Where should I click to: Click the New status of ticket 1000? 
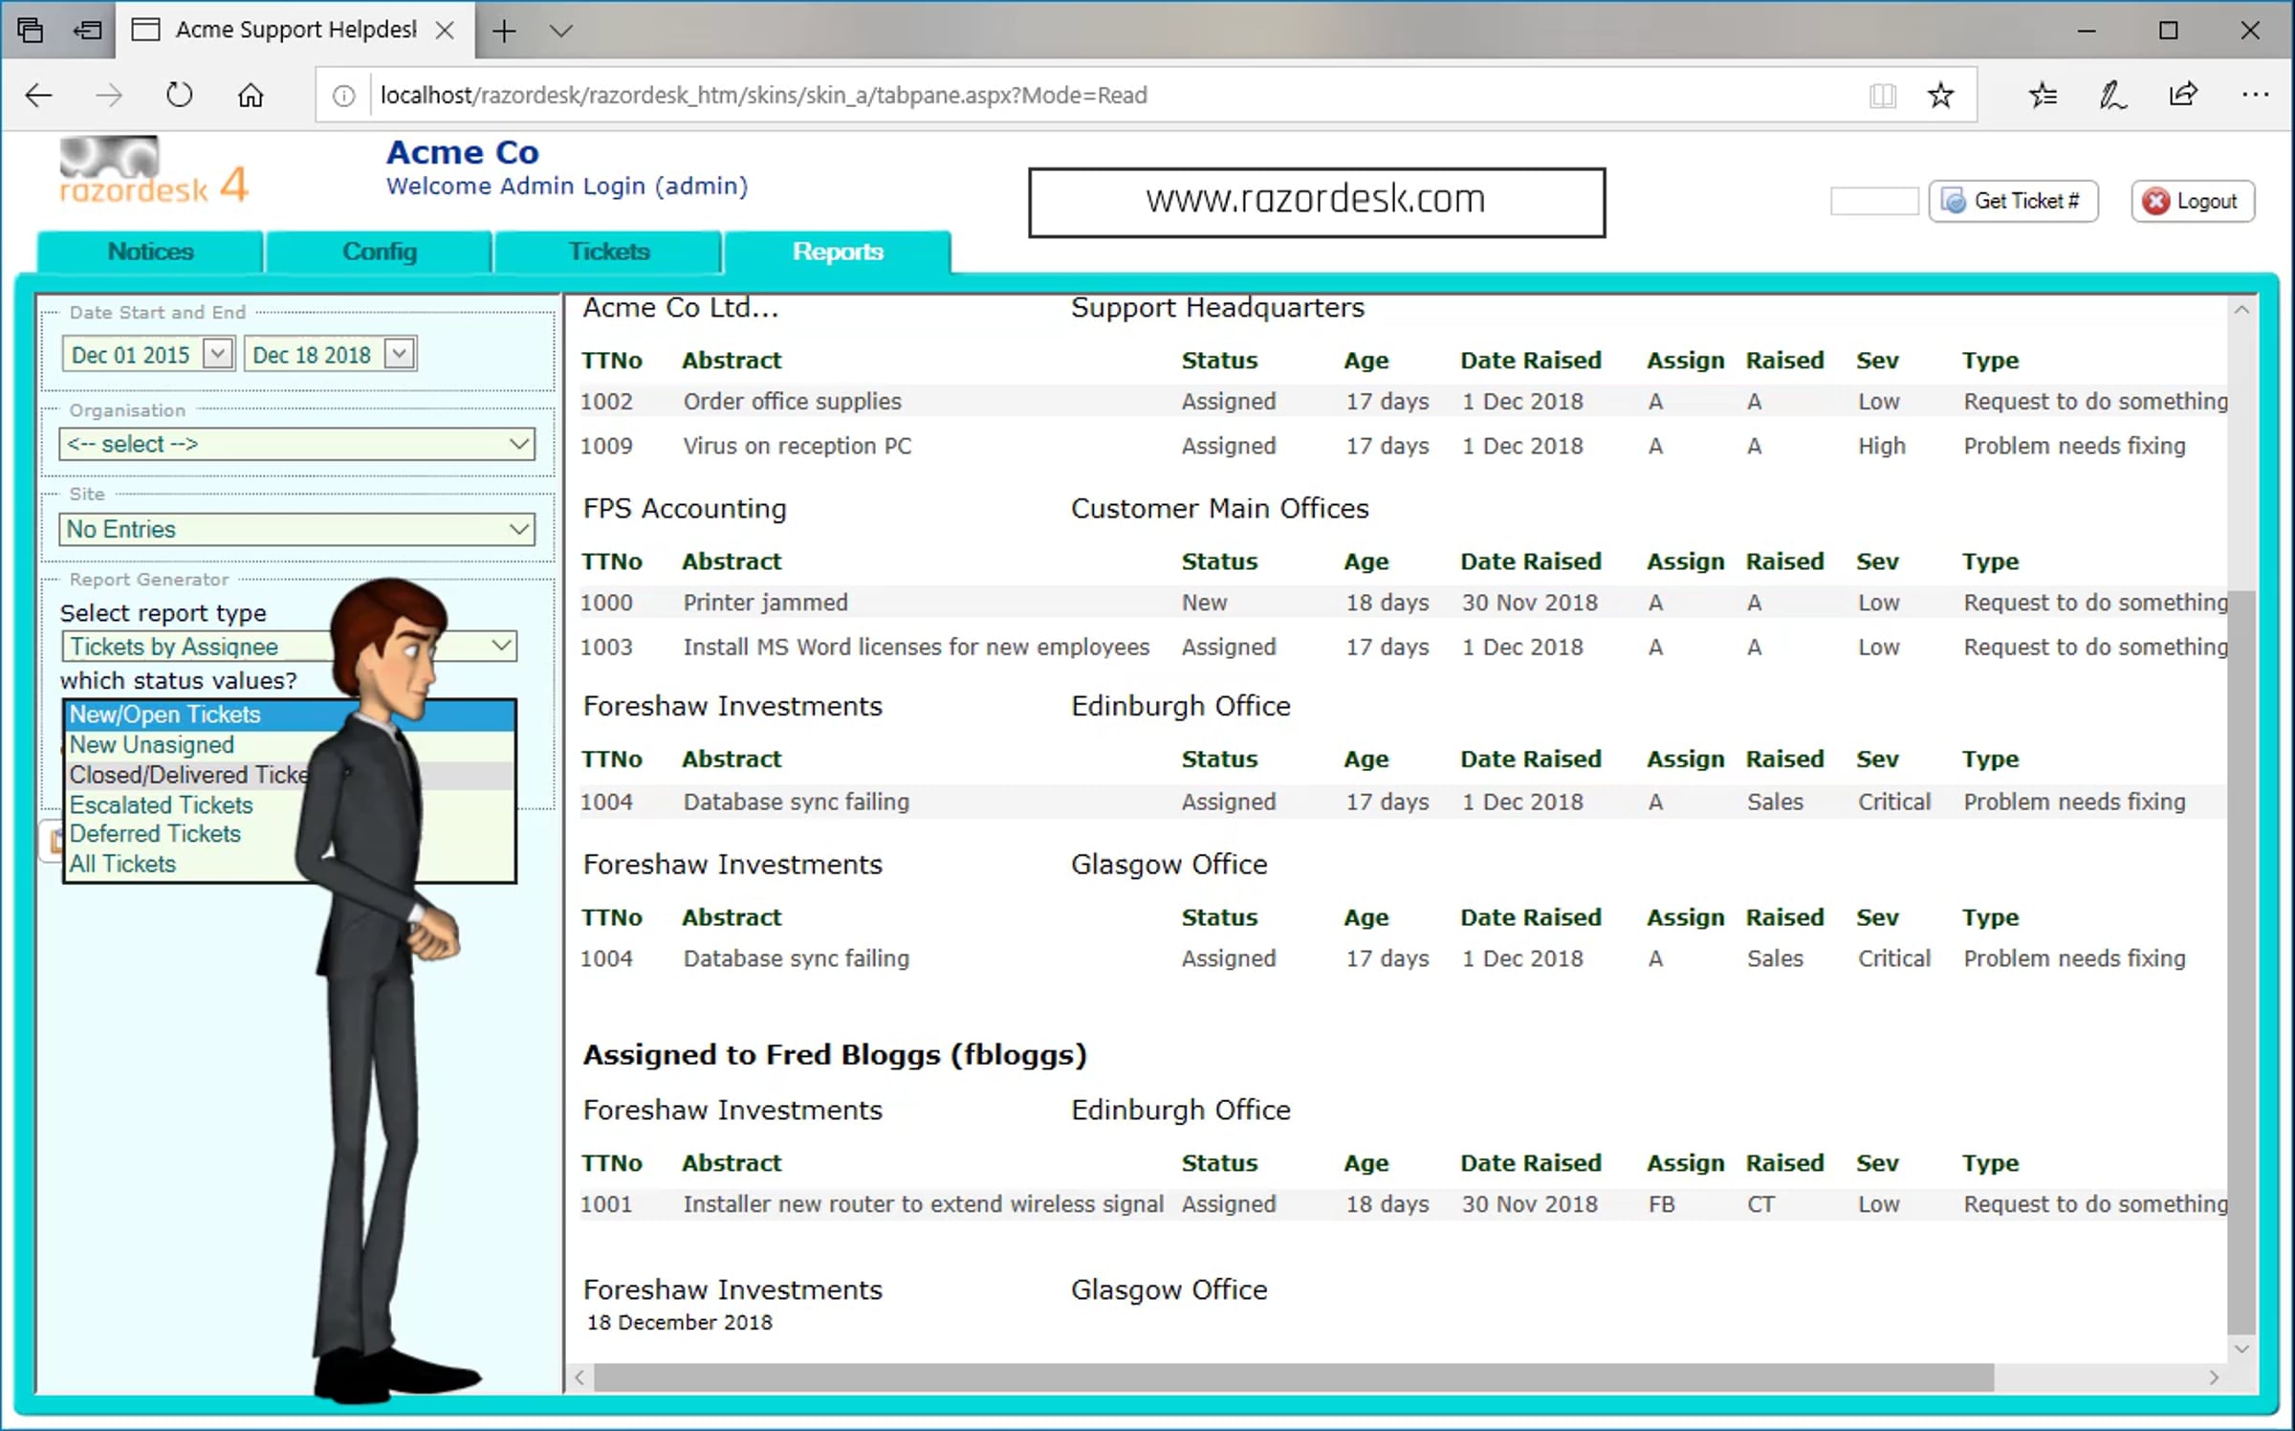pos(1204,603)
